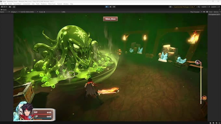Screen dimensions: 221x124
Task: Open the Component menu
Action: (27, 4)
